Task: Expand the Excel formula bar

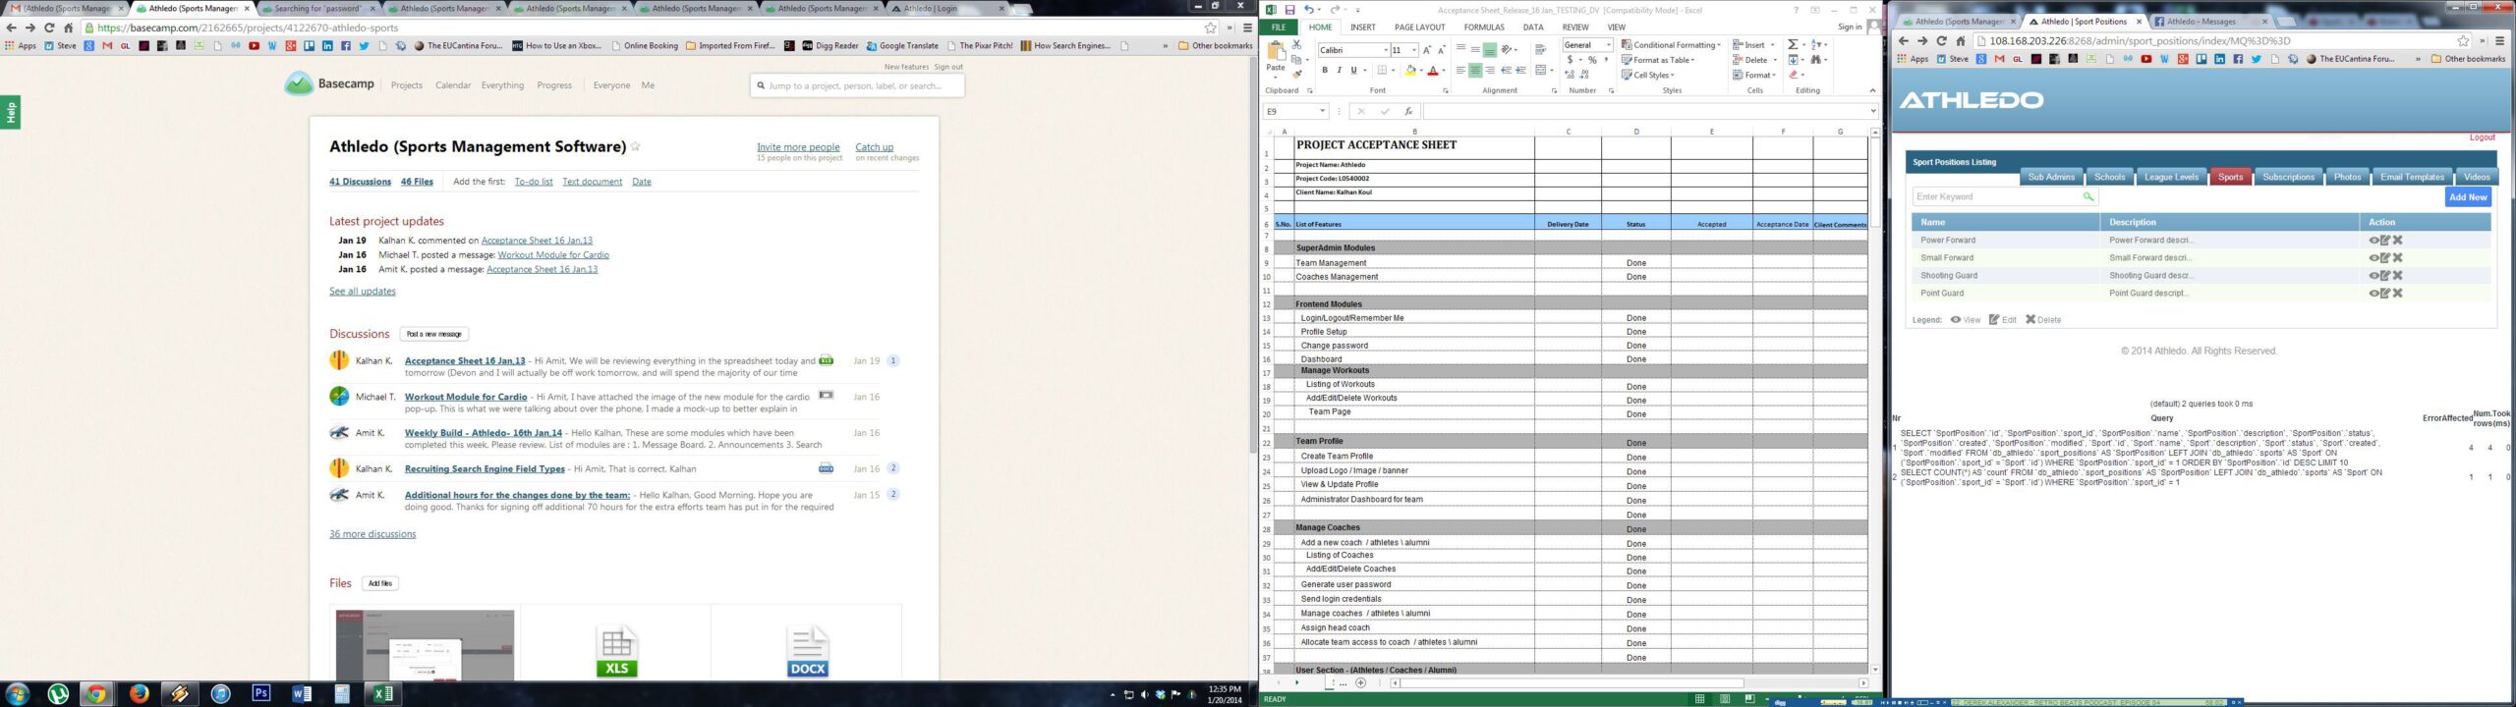Action: pyautogui.click(x=1872, y=112)
